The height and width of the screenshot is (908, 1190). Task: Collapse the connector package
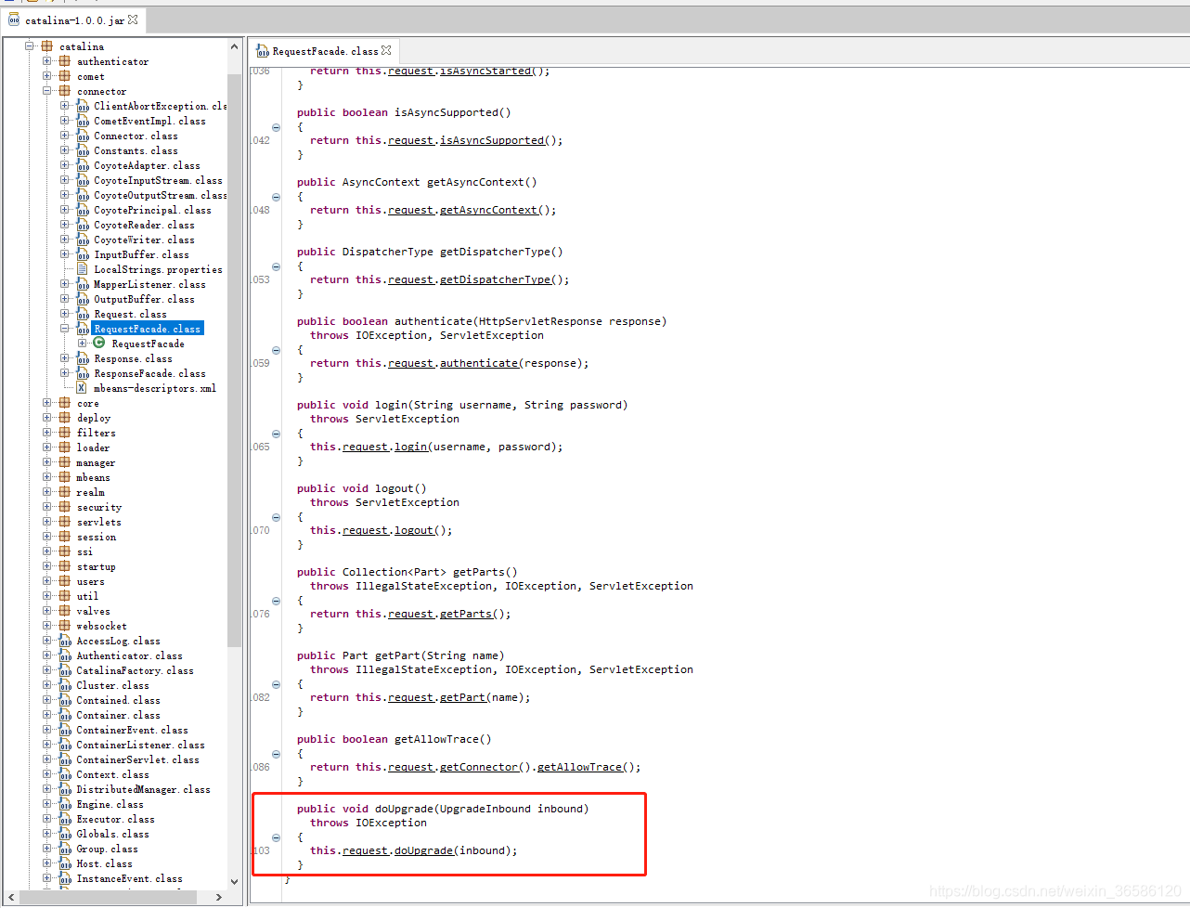coord(47,91)
